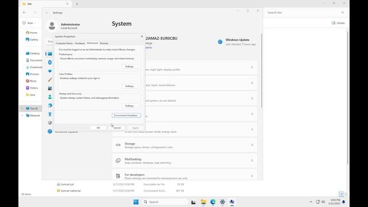Open Startup and Recovery Settings button
Screen dimensions: 368x207
130,106
